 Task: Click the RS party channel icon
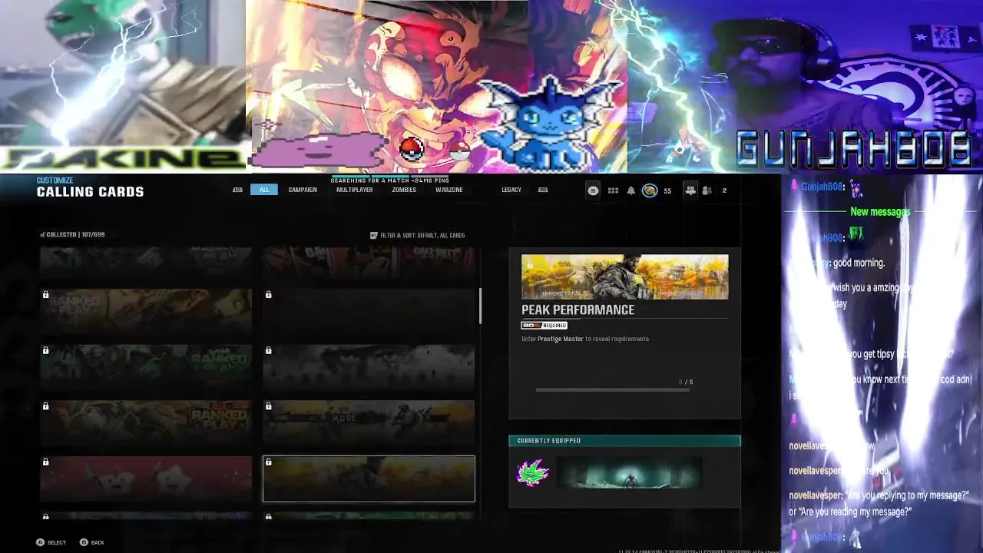coord(690,190)
